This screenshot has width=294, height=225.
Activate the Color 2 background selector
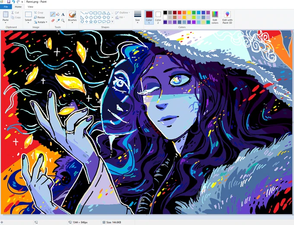click(158, 17)
